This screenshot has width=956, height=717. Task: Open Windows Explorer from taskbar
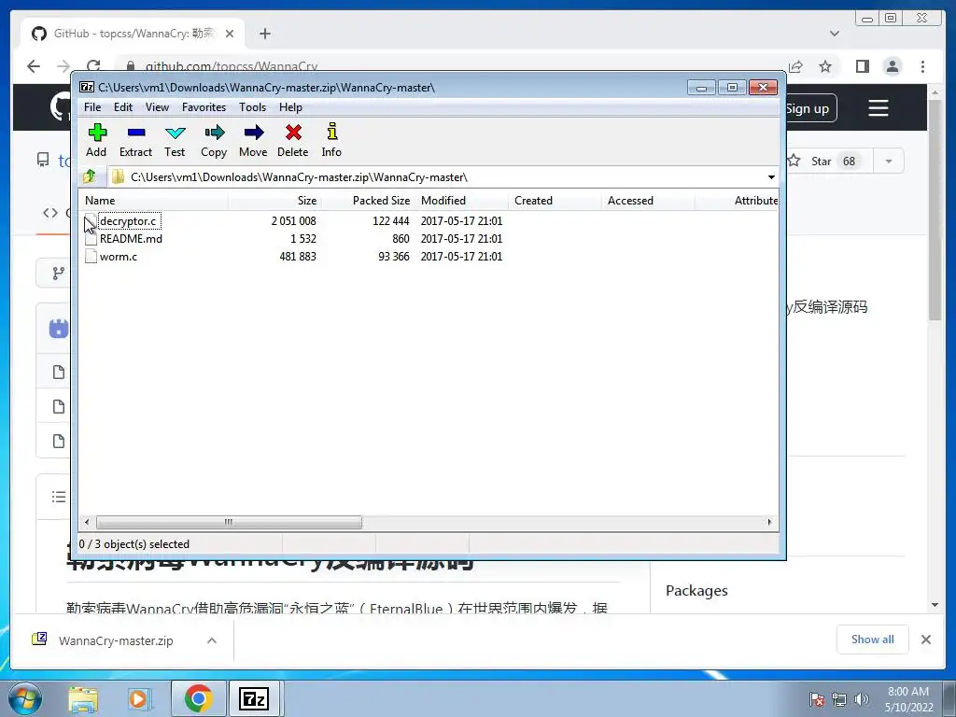pyautogui.click(x=82, y=698)
